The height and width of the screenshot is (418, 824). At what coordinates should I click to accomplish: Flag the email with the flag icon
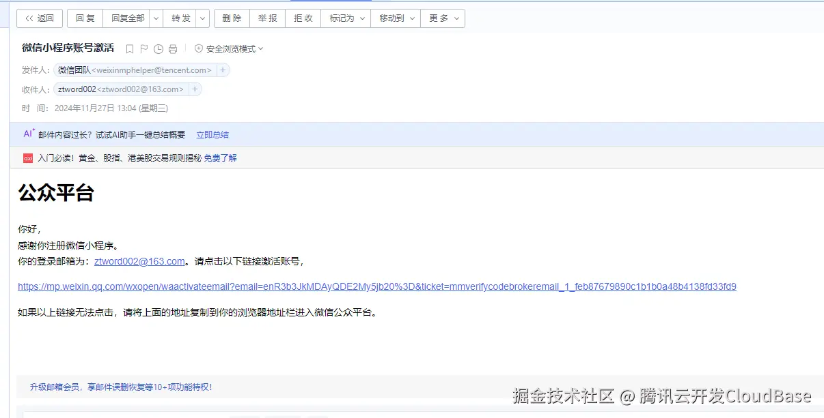click(x=144, y=49)
